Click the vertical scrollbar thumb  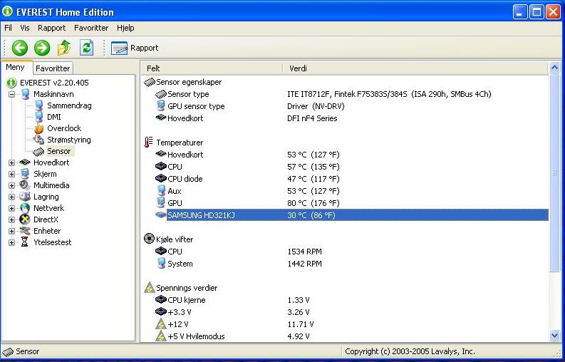[x=554, y=172]
